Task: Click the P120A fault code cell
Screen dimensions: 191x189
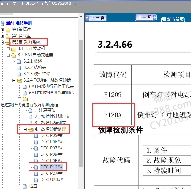Action: click(x=113, y=115)
